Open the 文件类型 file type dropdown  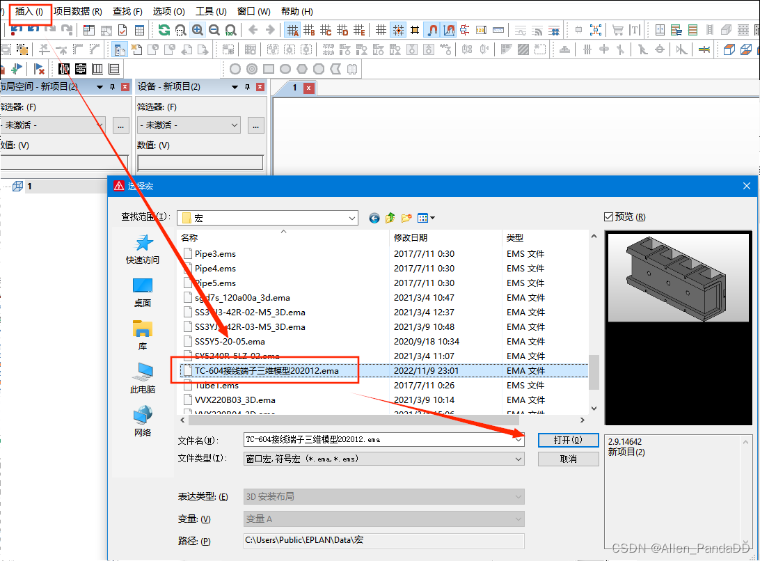click(x=517, y=459)
